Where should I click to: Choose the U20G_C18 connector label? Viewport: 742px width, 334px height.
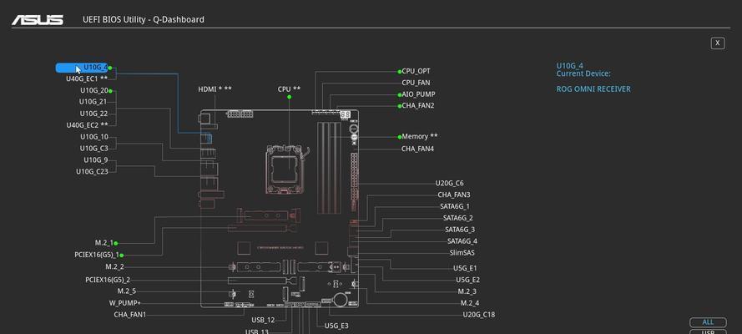coord(478,314)
